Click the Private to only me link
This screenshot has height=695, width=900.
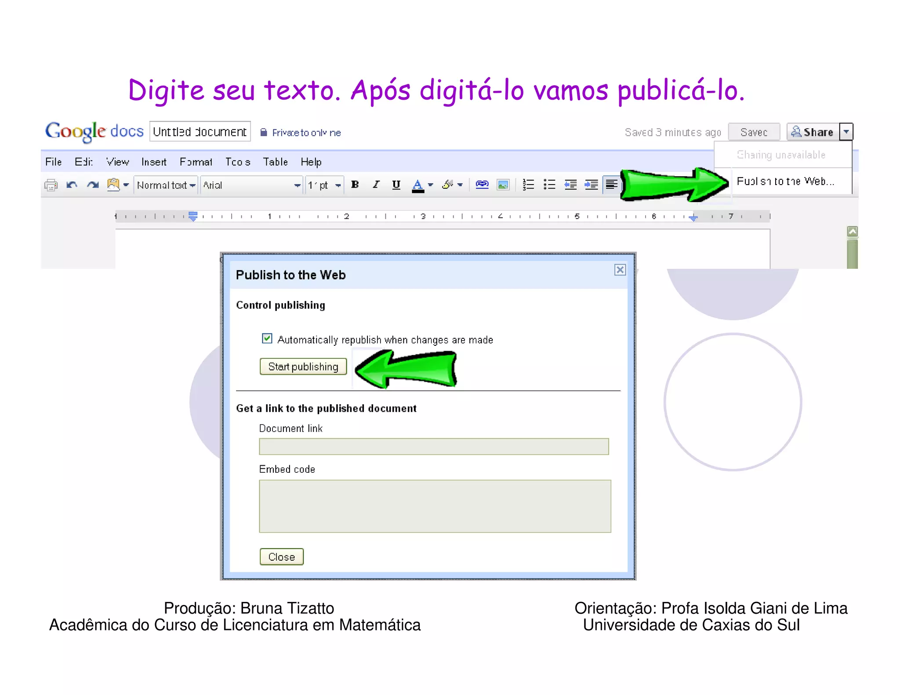(306, 133)
